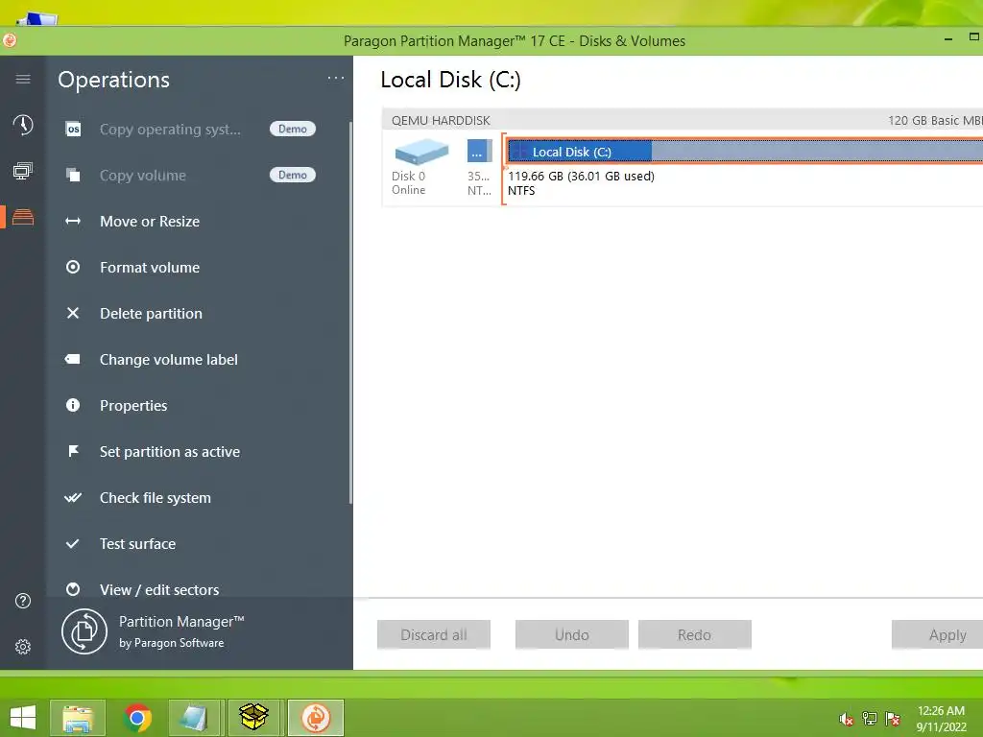Click the Change volume label tag icon
Image resolution: width=983 pixels, height=737 pixels.
pyautogui.click(x=73, y=359)
